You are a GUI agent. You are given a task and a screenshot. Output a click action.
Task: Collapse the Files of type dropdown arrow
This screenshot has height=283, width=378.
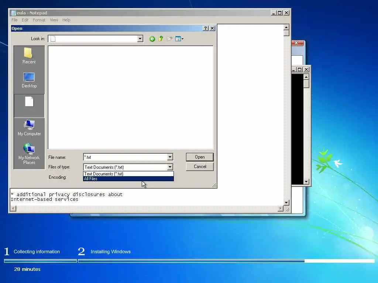(x=170, y=167)
